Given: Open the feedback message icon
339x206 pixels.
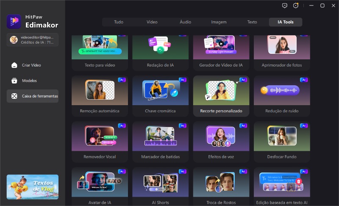Looking at the screenshot, I should point(284,6).
